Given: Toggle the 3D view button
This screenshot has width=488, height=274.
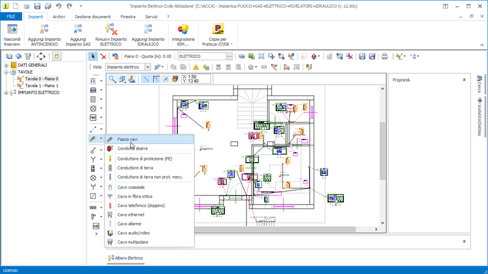Looking at the screenshot, I should tap(175, 79).
